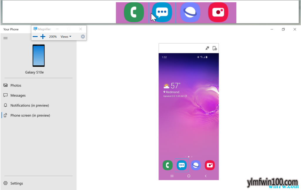Zoom out with Magnifier minus button
Screen dimensions: 301x190
[35, 37]
